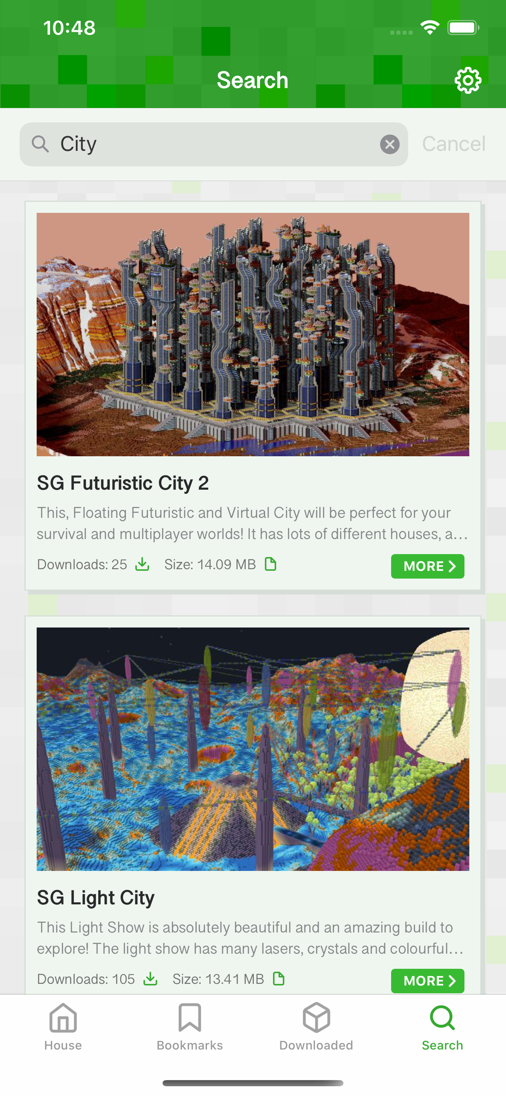Open settings via the gear icon
The image size is (506, 1096).
click(x=468, y=80)
